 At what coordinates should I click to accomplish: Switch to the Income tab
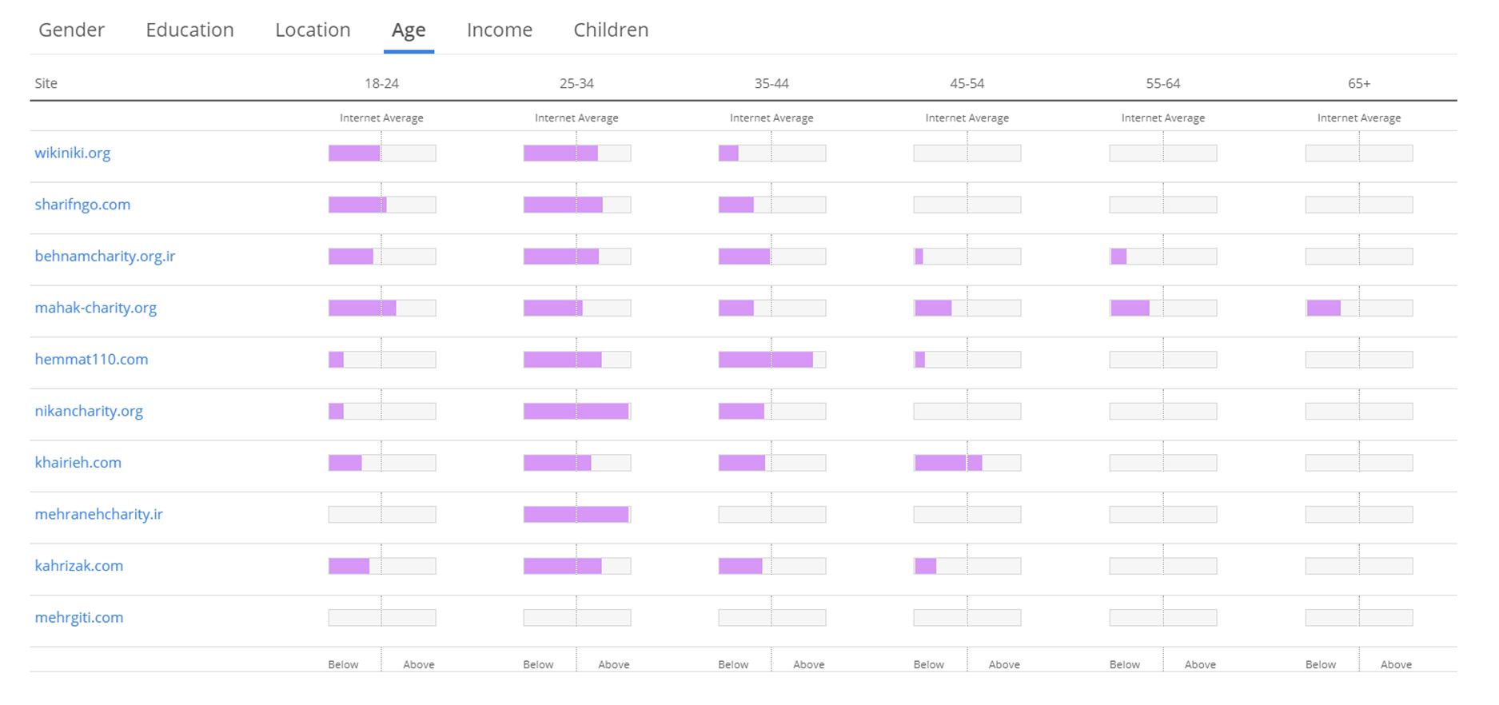(x=499, y=30)
